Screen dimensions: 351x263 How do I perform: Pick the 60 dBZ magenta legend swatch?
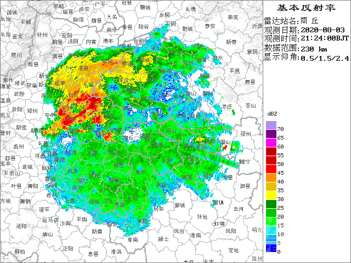[x=271, y=142]
